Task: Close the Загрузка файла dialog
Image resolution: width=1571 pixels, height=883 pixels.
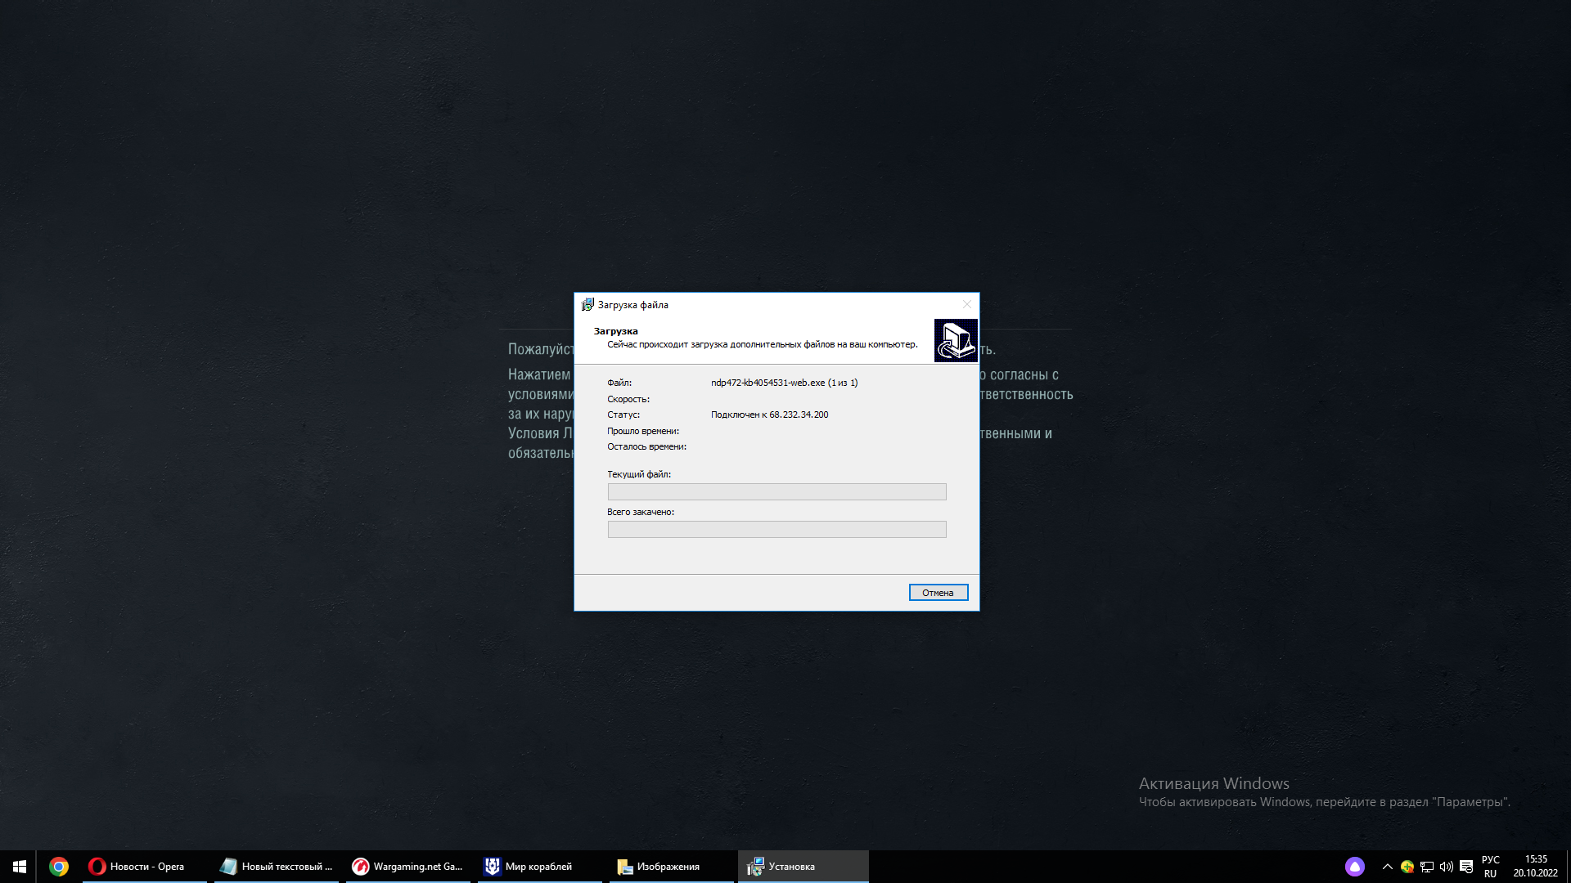Action: (967, 304)
